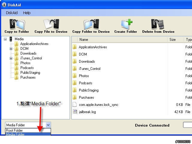192x144 pixels.
Task: Click Purchases folder icon in tree
Action: click(16, 77)
